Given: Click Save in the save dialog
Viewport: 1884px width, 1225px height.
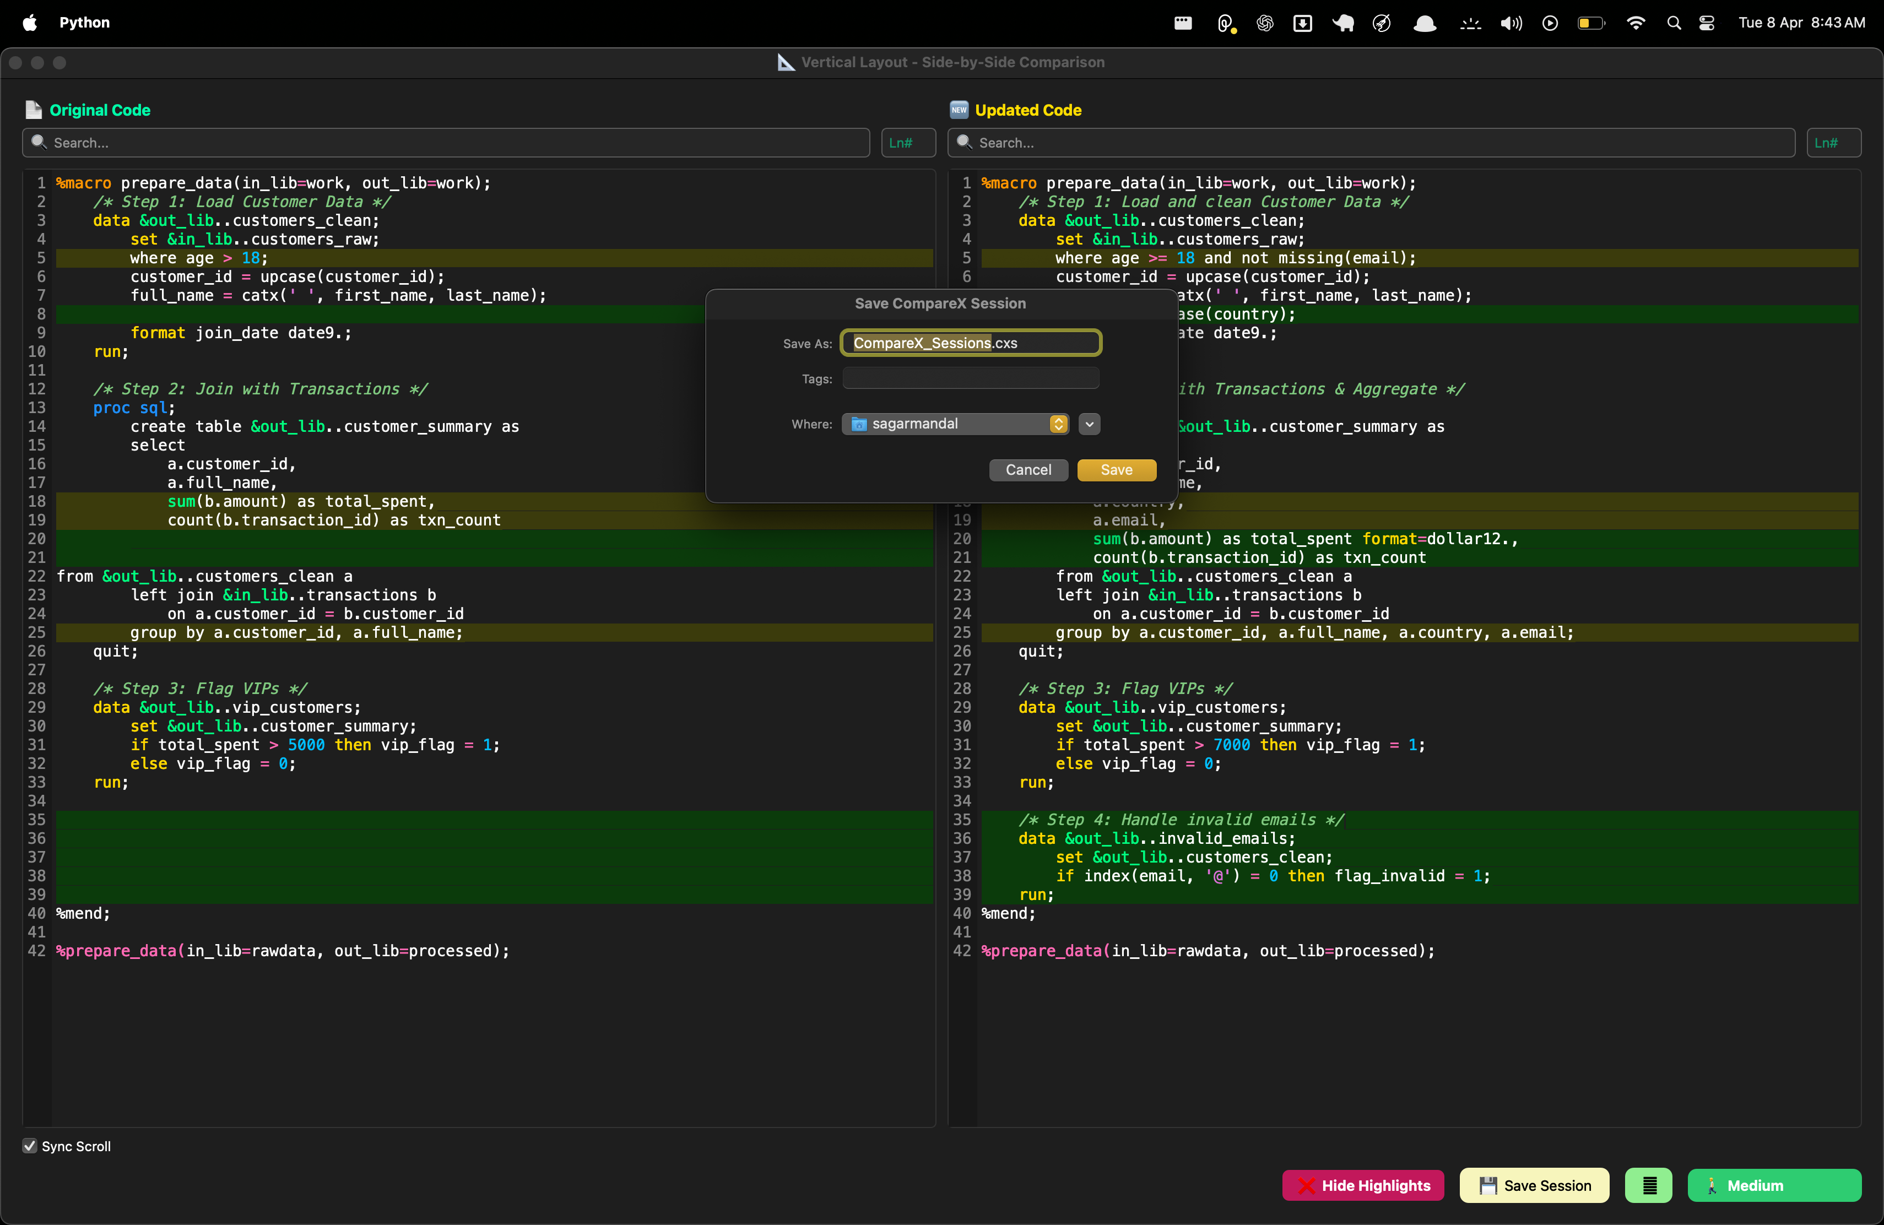Looking at the screenshot, I should tap(1116, 470).
